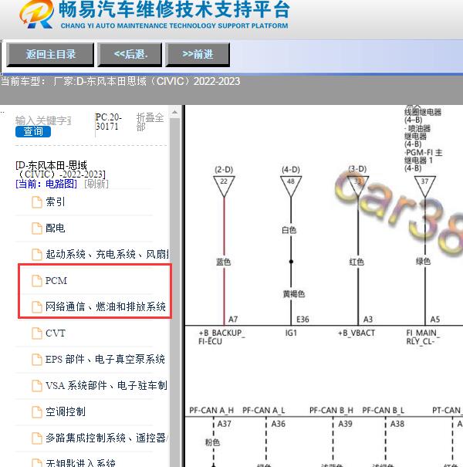Open the CVT tree item
Screen dimensions: 463x467
coord(56,333)
